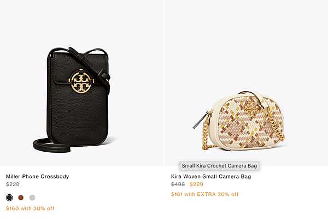328x221 pixels.
Task: Pick the light gray color swatch
Action: (x=32, y=198)
